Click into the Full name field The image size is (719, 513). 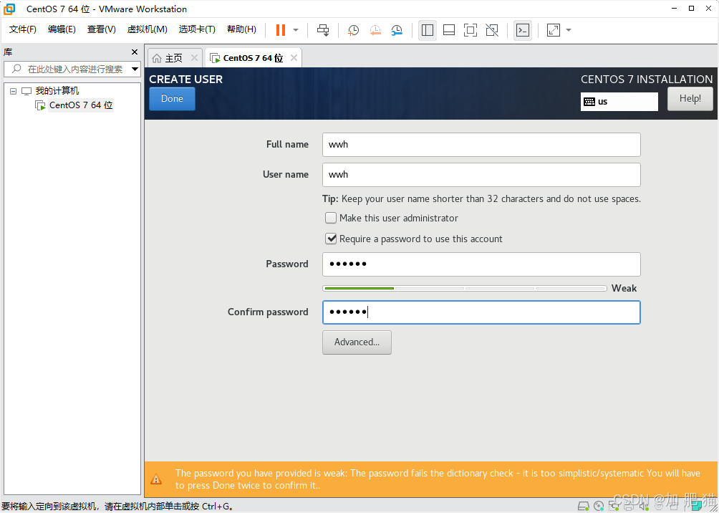(x=481, y=145)
